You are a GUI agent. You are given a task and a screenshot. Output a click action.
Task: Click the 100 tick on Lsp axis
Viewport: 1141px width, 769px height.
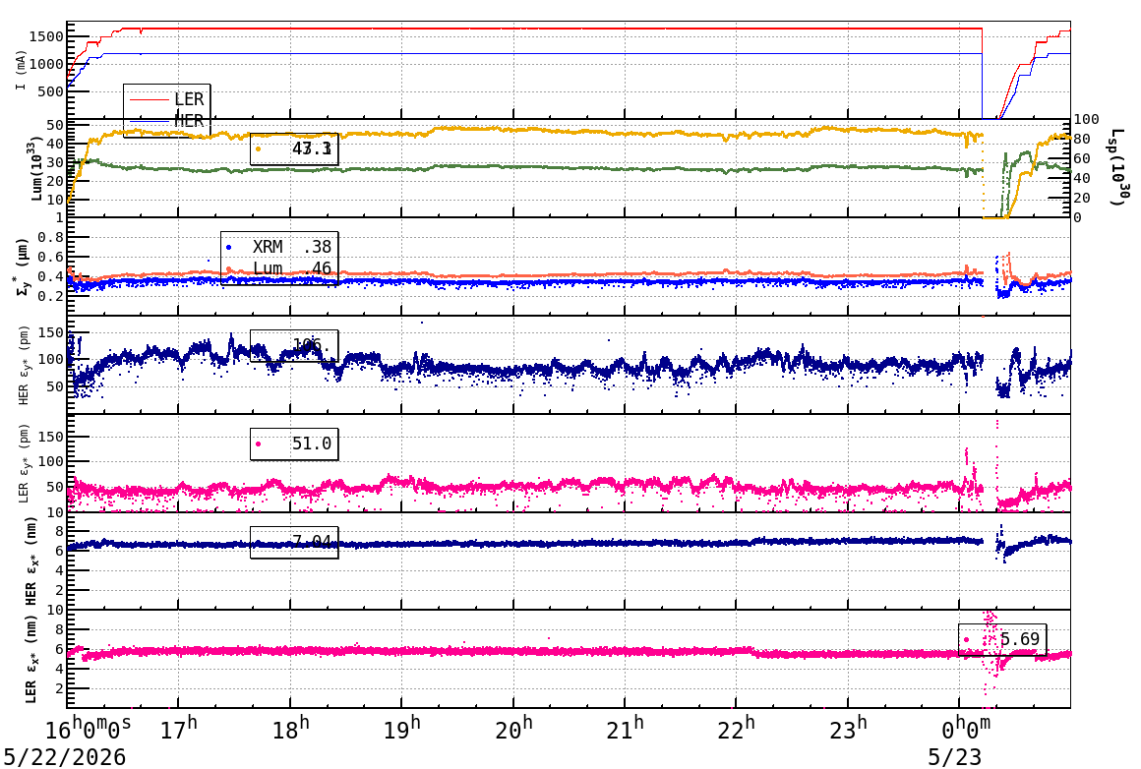[1087, 119]
